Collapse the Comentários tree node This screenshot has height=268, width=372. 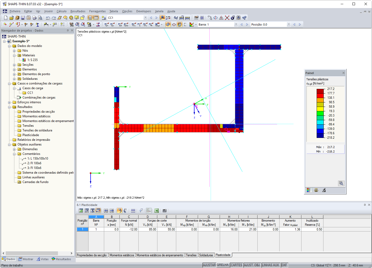(x=14, y=154)
